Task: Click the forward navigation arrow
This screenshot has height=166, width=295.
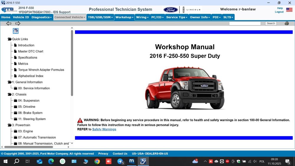Action: pyautogui.click(x=18, y=23)
